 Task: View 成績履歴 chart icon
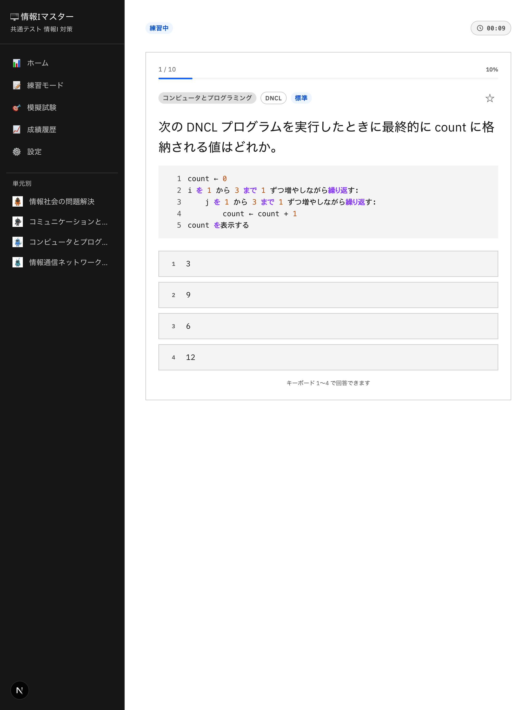tap(16, 129)
